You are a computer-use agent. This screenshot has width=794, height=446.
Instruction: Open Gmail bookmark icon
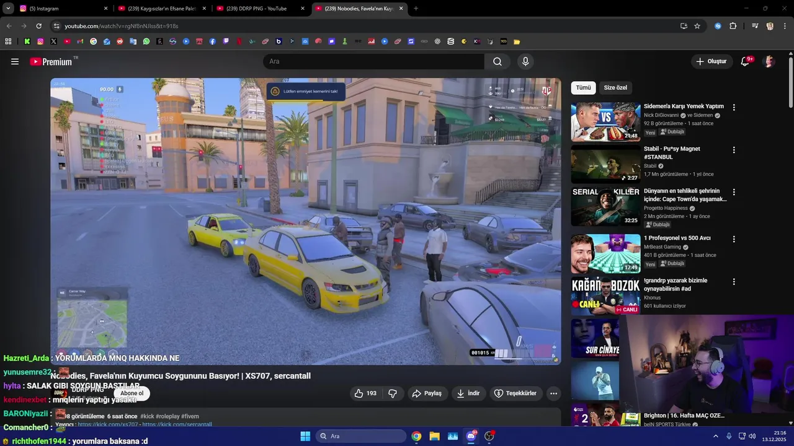80,42
